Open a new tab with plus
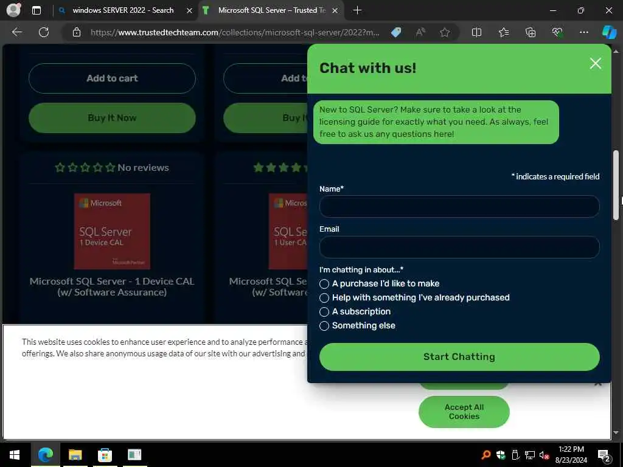The height and width of the screenshot is (467, 623). pyautogui.click(x=357, y=10)
